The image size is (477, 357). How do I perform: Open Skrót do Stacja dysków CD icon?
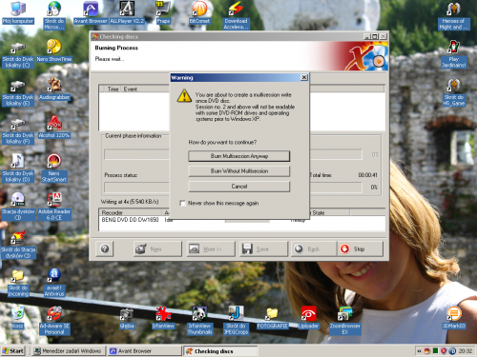pyautogui.click(x=18, y=245)
